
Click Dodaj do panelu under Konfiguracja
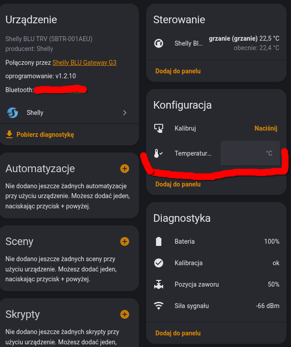[178, 184]
